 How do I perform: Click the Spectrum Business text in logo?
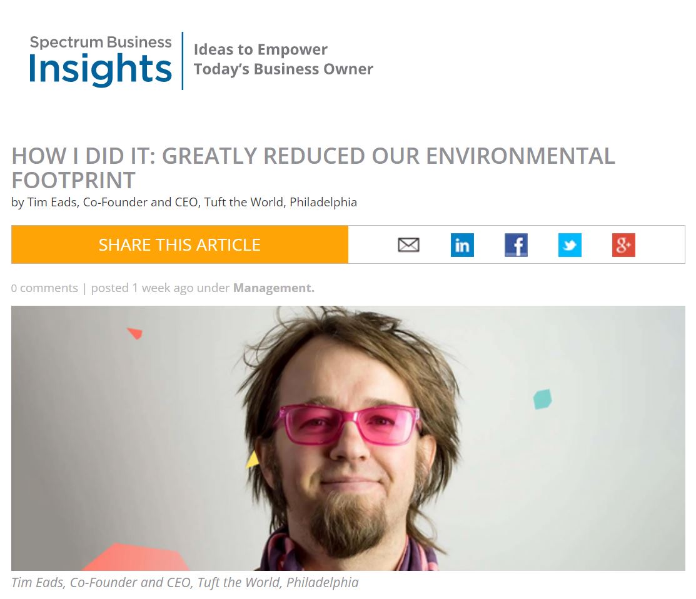100,43
